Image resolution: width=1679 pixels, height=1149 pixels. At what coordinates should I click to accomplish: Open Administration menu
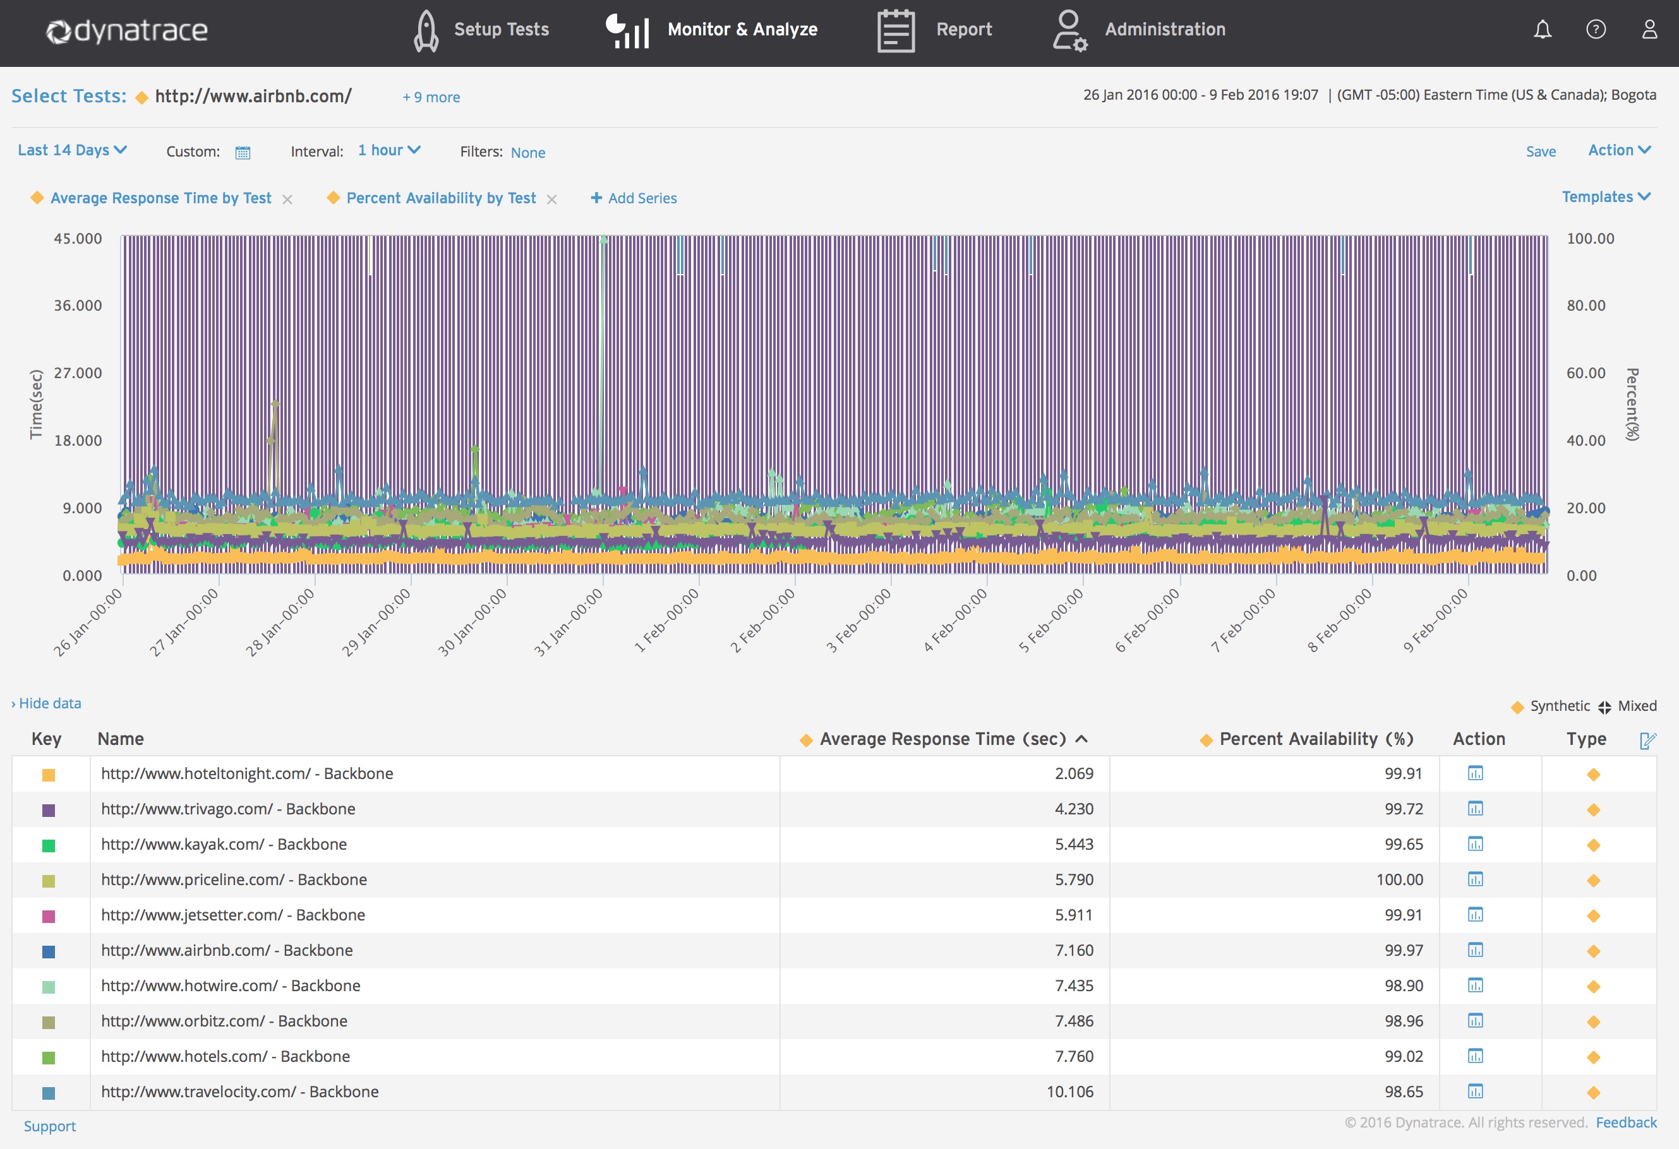1165,30
